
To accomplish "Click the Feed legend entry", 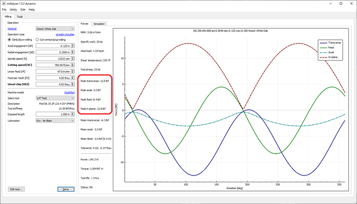I will (327, 48).
